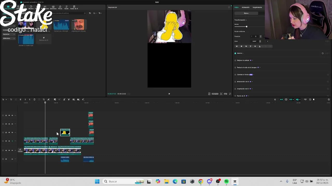
Task: Play the preview video
Action: pos(169,94)
